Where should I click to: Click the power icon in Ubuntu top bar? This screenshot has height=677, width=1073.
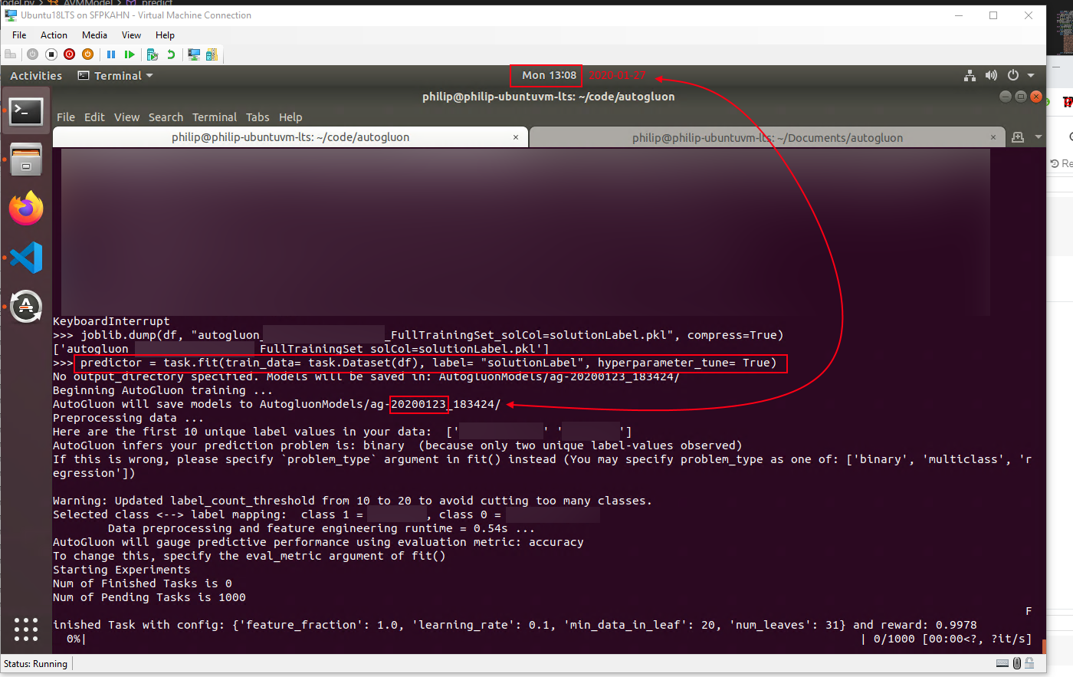point(1013,75)
